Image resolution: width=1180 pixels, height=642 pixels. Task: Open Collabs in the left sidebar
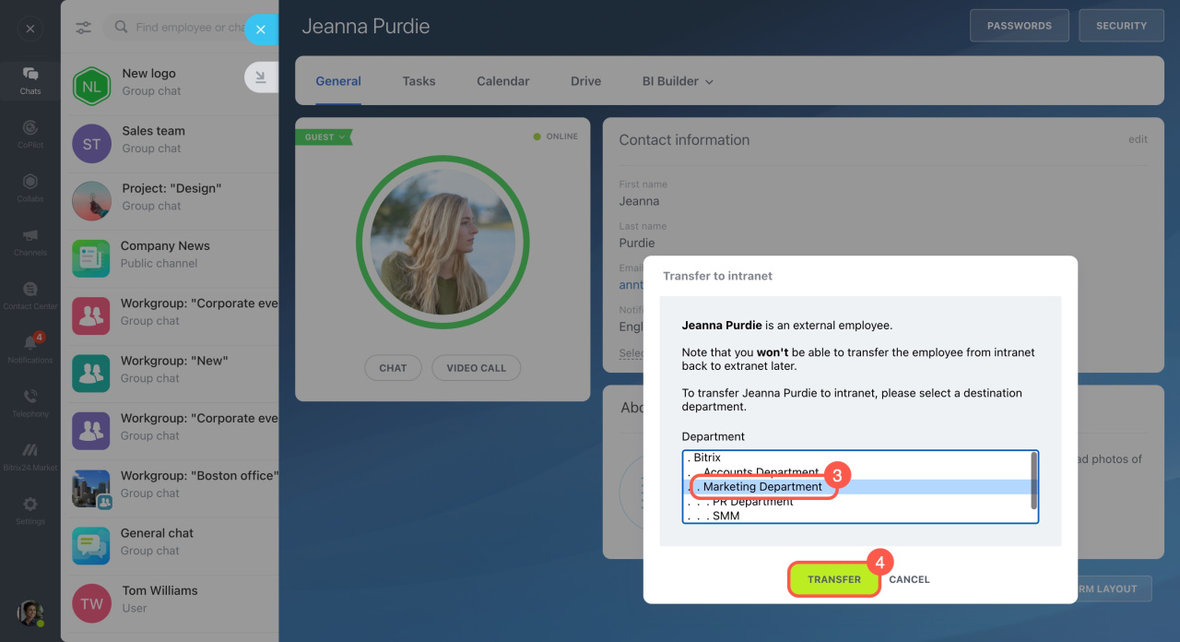coord(30,187)
